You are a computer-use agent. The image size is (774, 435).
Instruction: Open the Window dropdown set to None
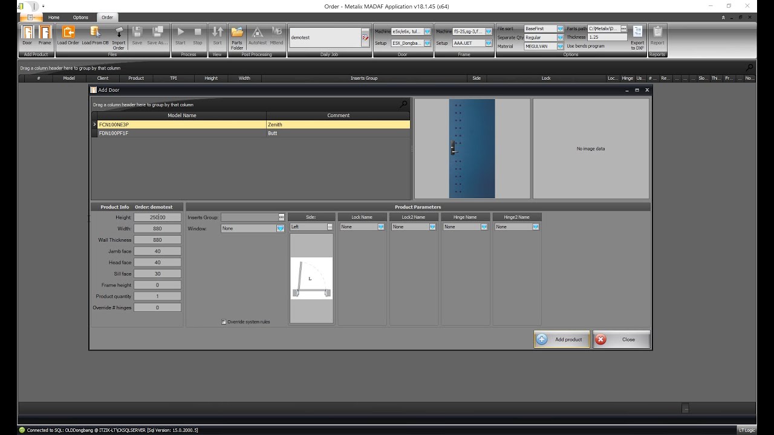click(281, 228)
